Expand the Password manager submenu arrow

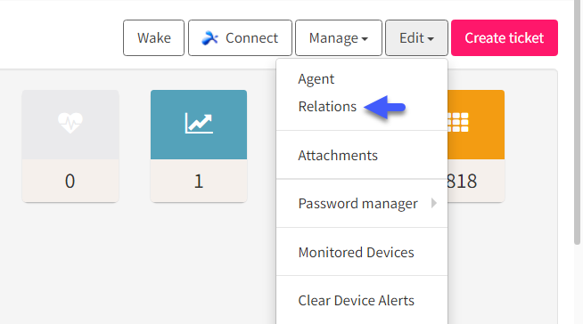[434, 203]
